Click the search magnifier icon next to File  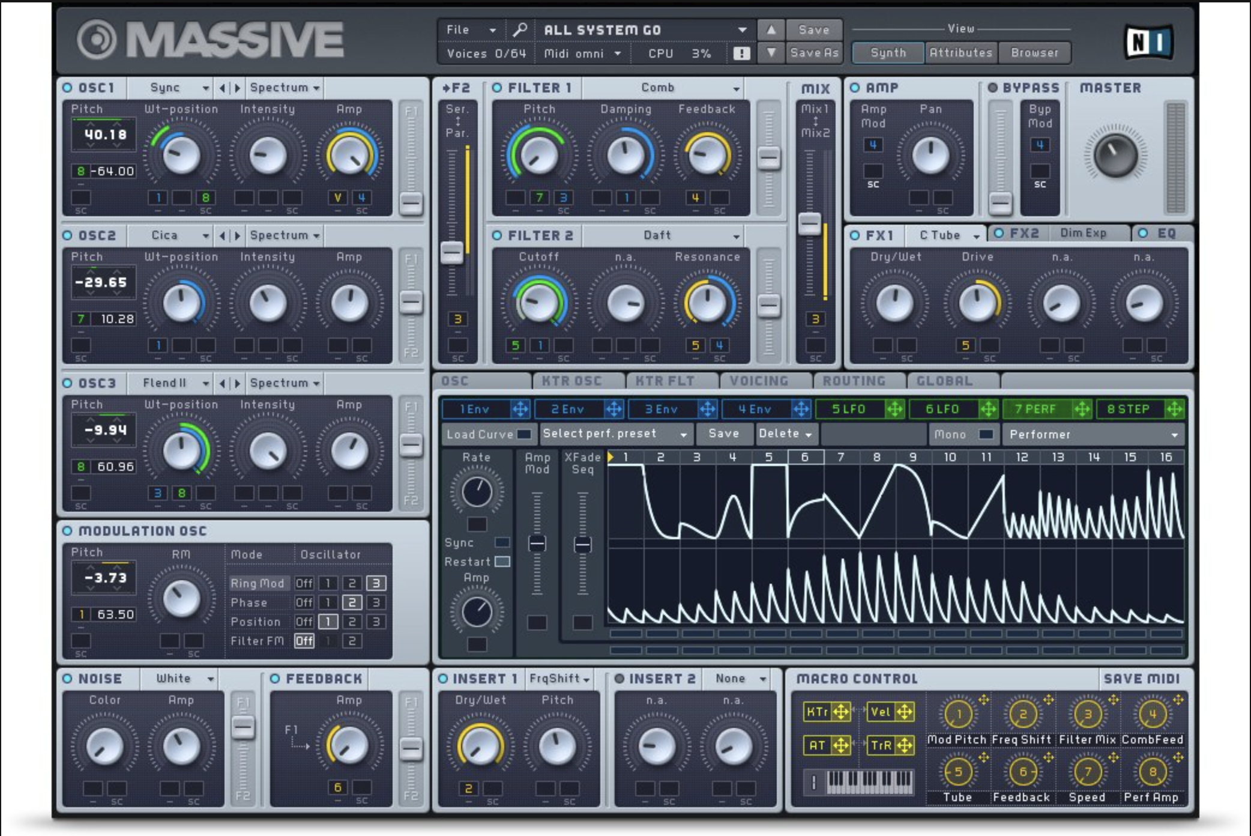tap(520, 29)
